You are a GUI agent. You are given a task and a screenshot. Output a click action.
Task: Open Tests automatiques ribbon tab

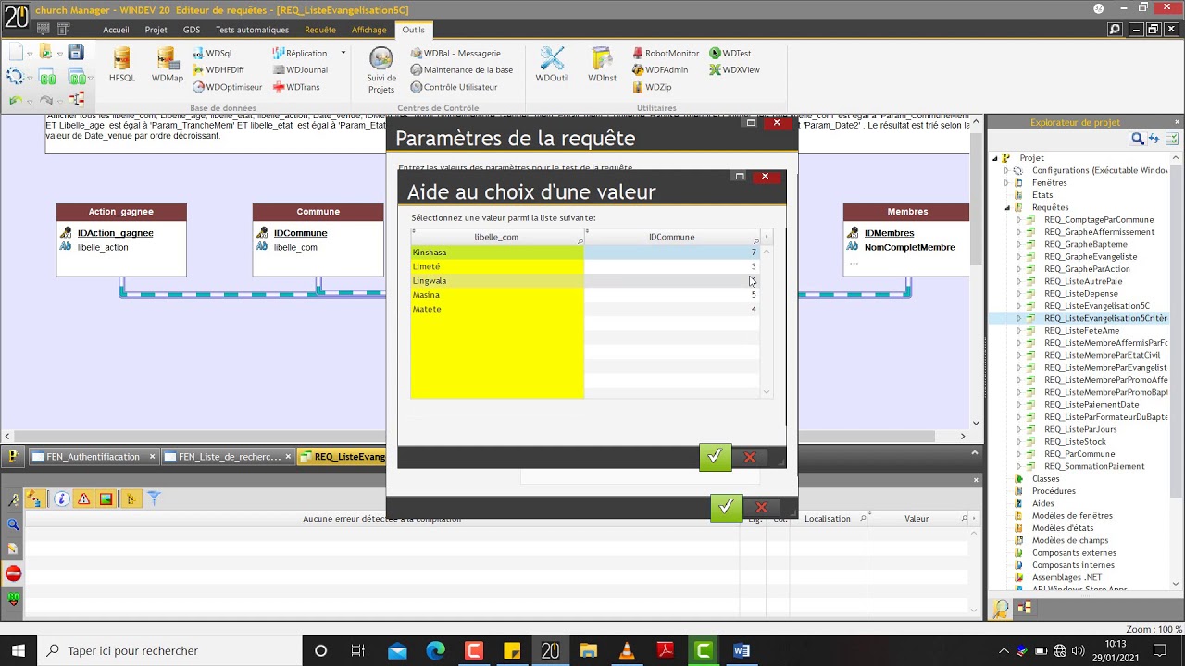pyautogui.click(x=252, y=30)
